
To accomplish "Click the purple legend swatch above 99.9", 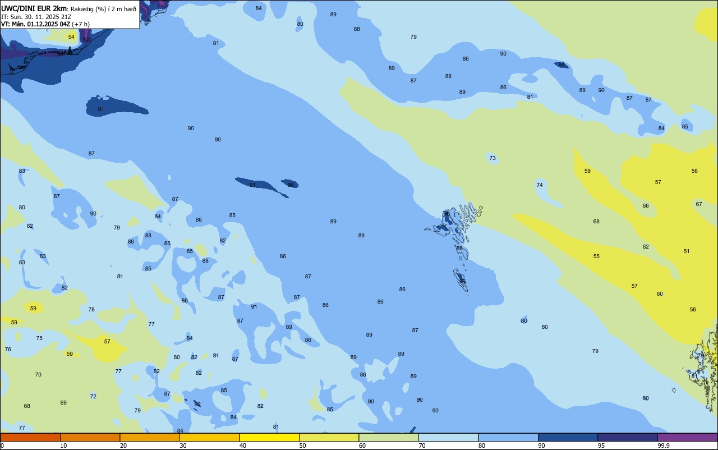I will click(x=687, y=437).
